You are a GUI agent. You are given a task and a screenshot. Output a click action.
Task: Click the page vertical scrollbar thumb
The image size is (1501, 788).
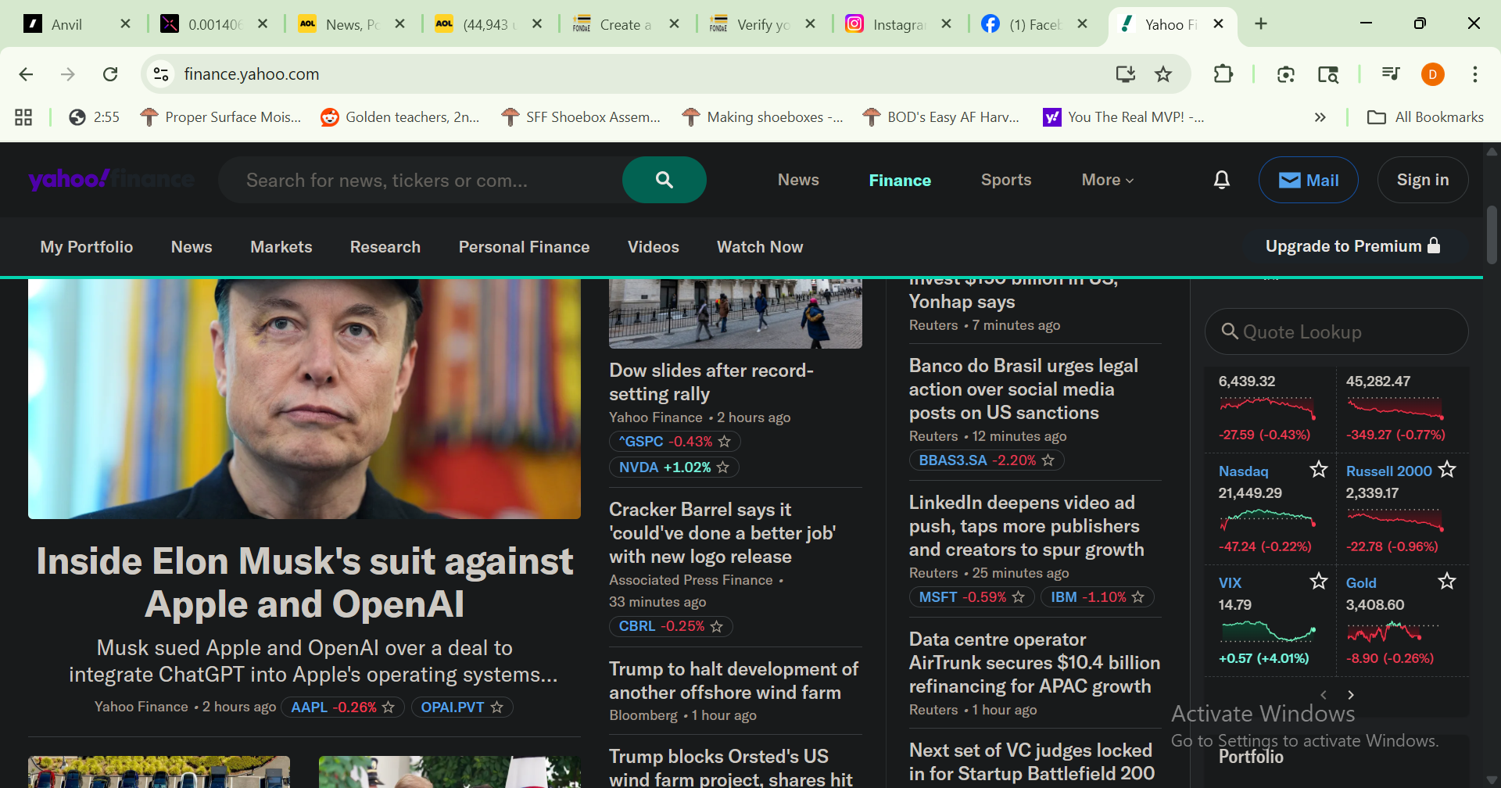1492,235
